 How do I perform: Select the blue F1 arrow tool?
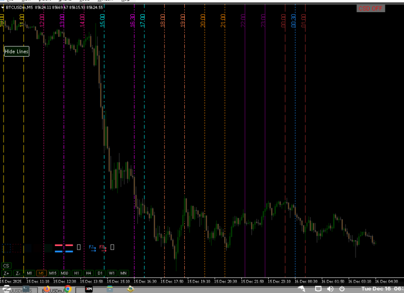(x=93, y=248)
